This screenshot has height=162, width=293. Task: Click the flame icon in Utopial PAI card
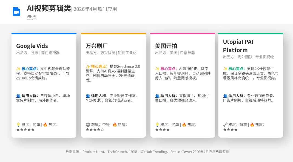252,125
